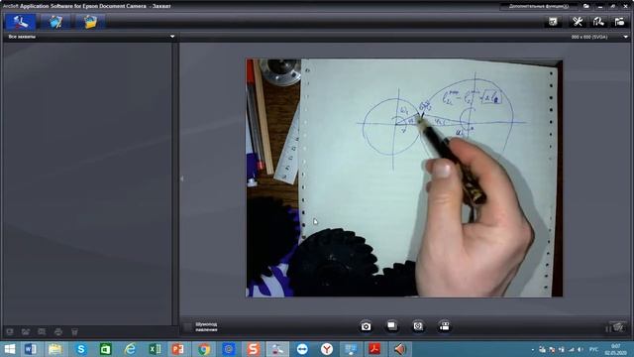Click the first icon in left panel bottom toolbar
This screenshot has height=357, width=634.
point(10,332)
